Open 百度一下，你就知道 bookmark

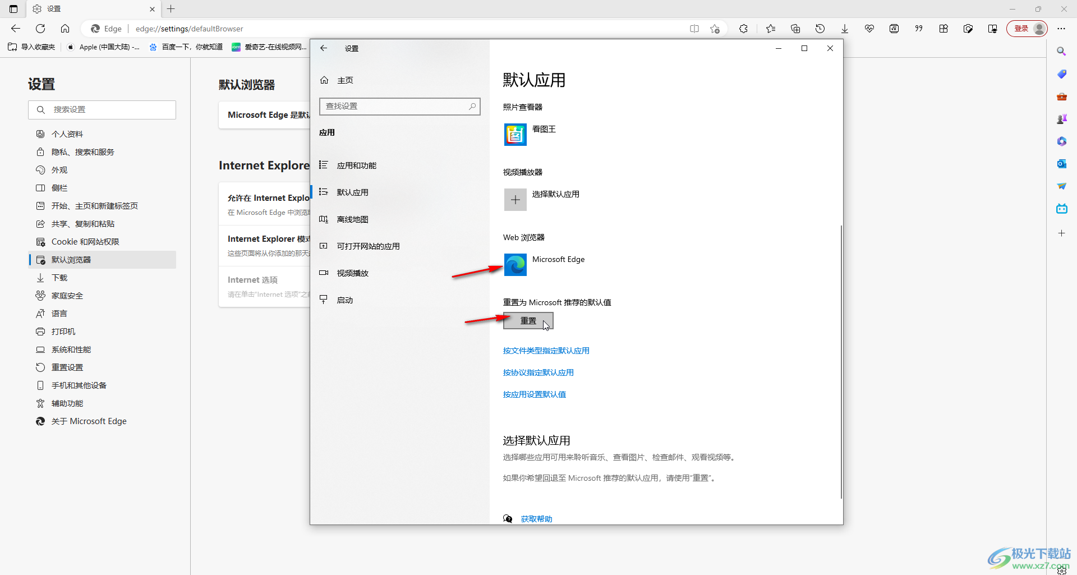click(186, 47)
